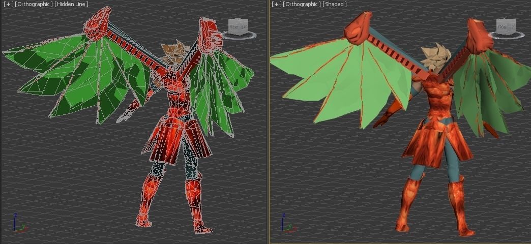The height and width of the screenshot is (244, 531).
Task: Click the axis tripod in the left viewport
Action: [x=20, y=223]
